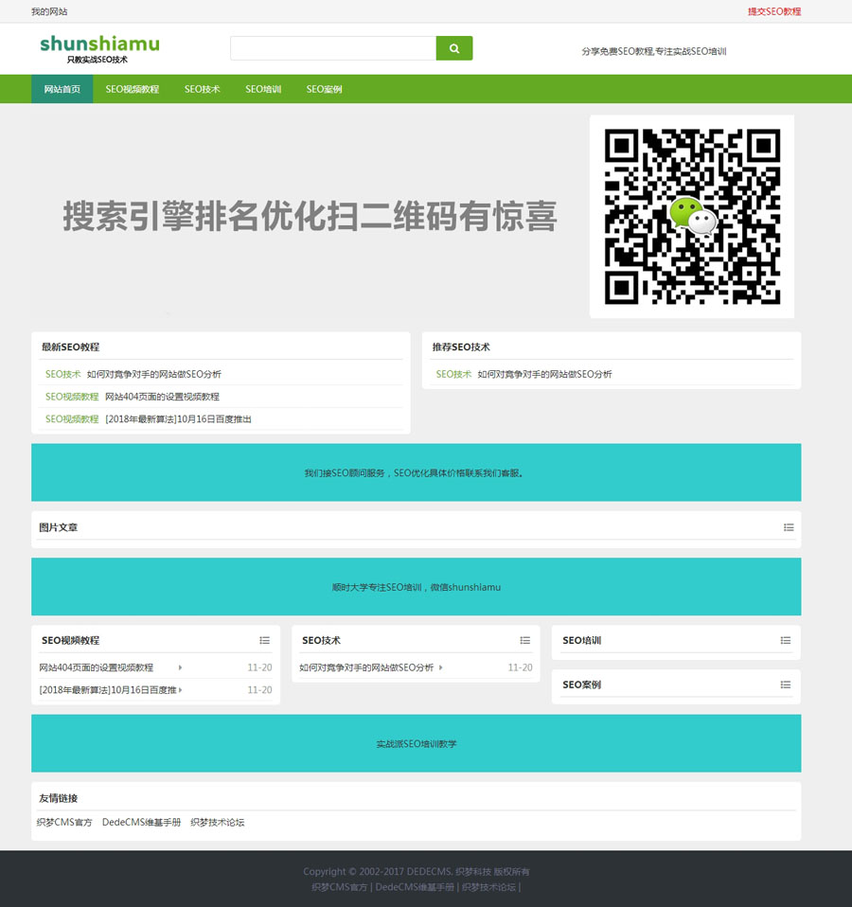The image size is (852, 907).
Task: Click 提交SEO教程 red link at top
Action: coord(774,11)
